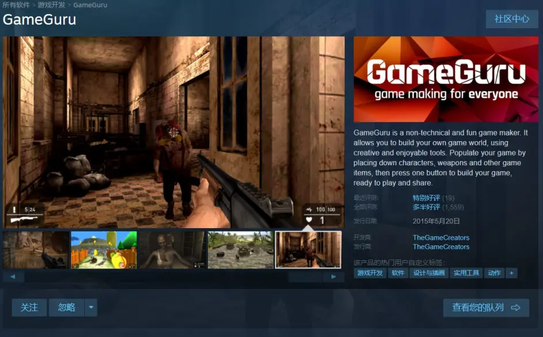Select the colorful cartoon screenshot thumbnail
This screenshot has height=337, width=543.
click(104, 250)
